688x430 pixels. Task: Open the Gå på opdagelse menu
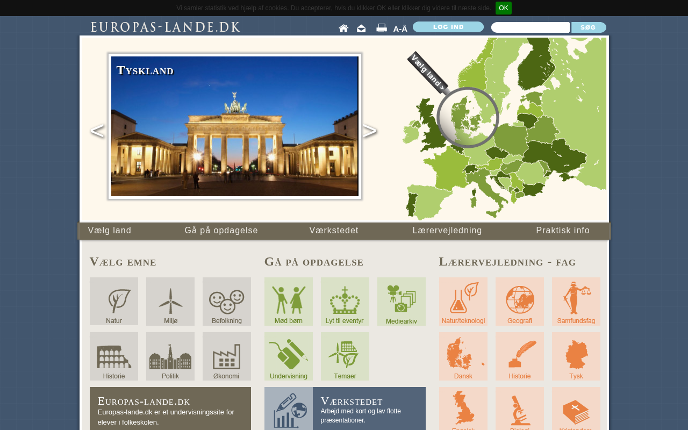221,231
